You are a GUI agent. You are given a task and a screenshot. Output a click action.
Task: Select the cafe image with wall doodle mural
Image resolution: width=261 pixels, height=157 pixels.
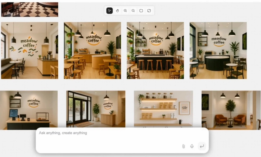click(30, 50)
